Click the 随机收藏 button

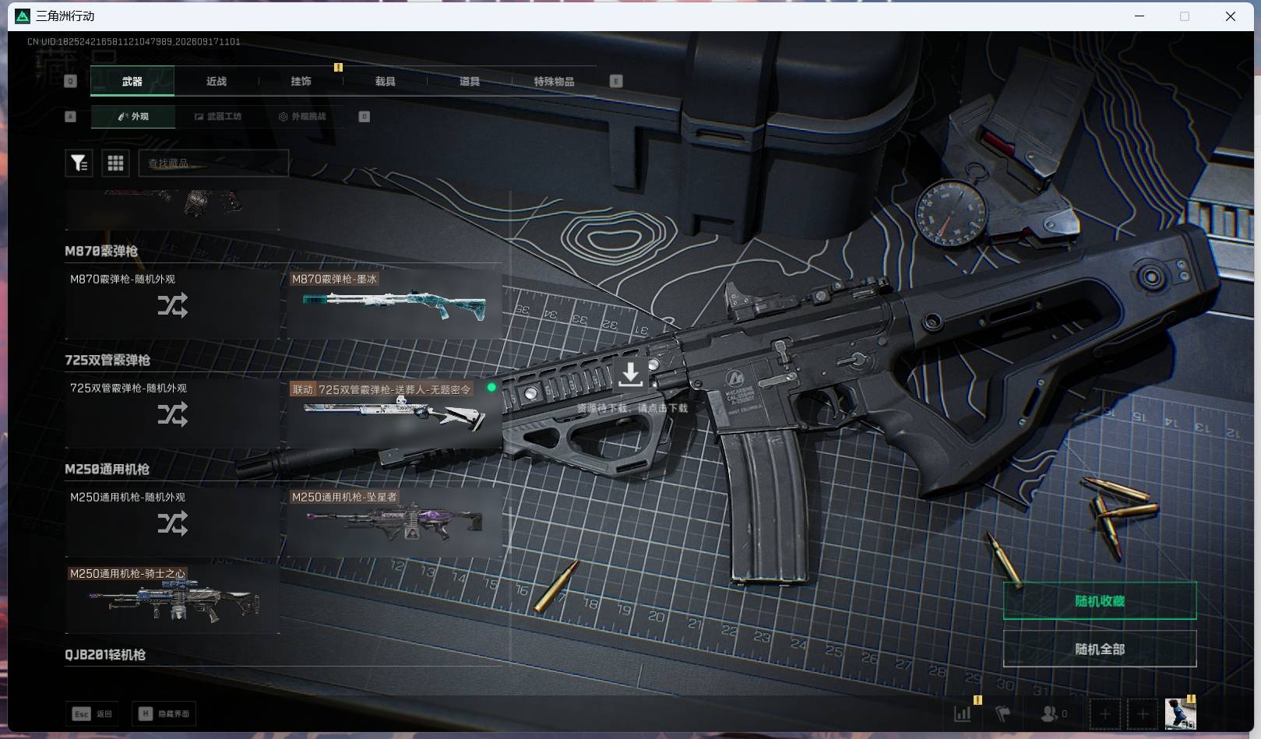[x=1100, y=600]
